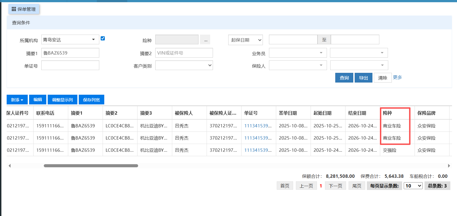Click the 保存列宽 button
The width and height of the screenshot is (457, 216).
(91, 100)
